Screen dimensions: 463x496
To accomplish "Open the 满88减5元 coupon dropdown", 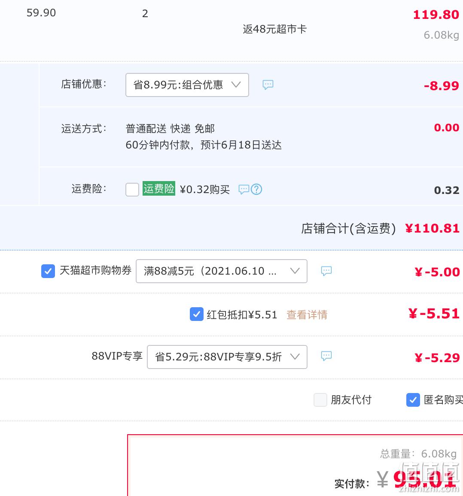I will [221, 271].
